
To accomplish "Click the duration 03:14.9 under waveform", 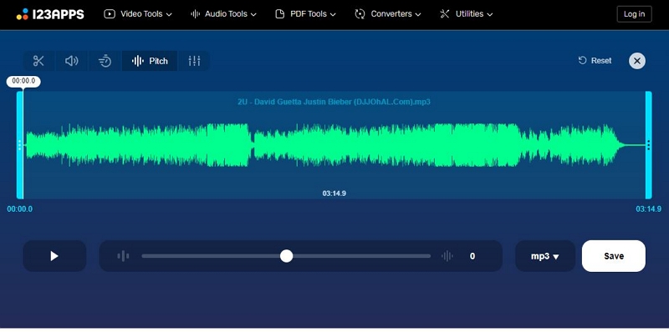I will point(334,194).
